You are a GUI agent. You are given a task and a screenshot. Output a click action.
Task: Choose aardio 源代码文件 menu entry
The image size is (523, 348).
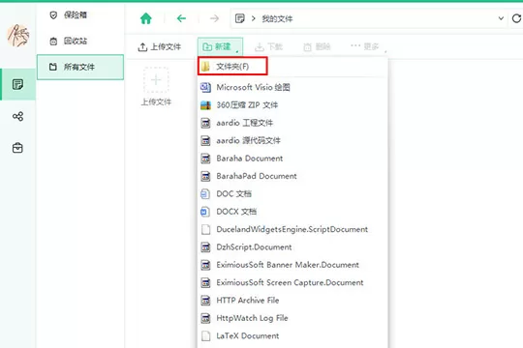(292, 140)
